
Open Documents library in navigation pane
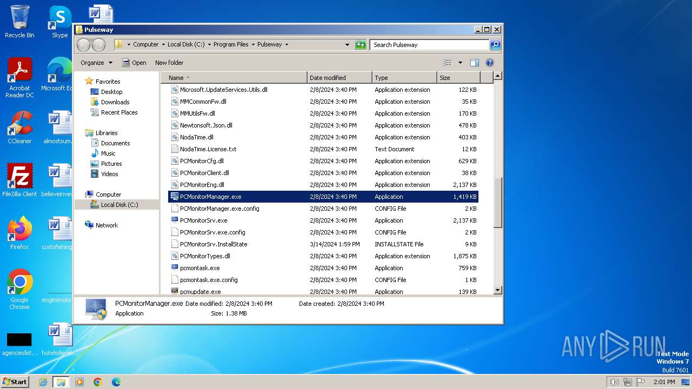(115, 143)
